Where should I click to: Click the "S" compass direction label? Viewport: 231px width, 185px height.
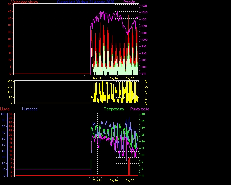click(146, 93)
